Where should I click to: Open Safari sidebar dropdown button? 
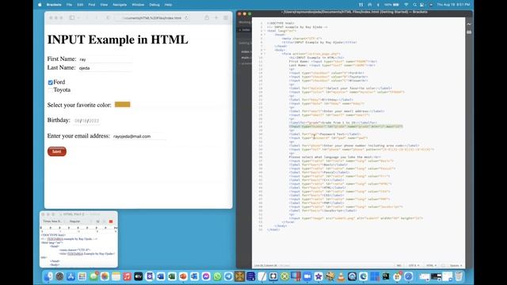[78, 17]
